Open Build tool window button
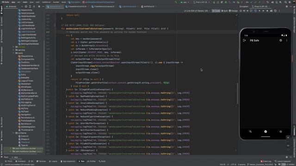Viewport: 296px width, 166px height. pos(102,161)
